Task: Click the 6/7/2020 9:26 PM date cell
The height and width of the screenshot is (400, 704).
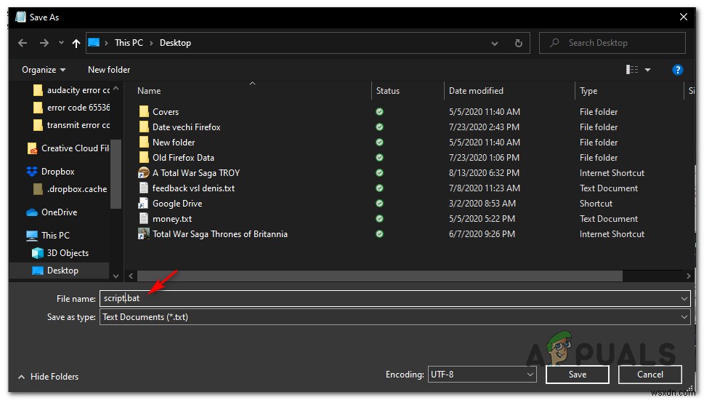Action: click(482, 234)
